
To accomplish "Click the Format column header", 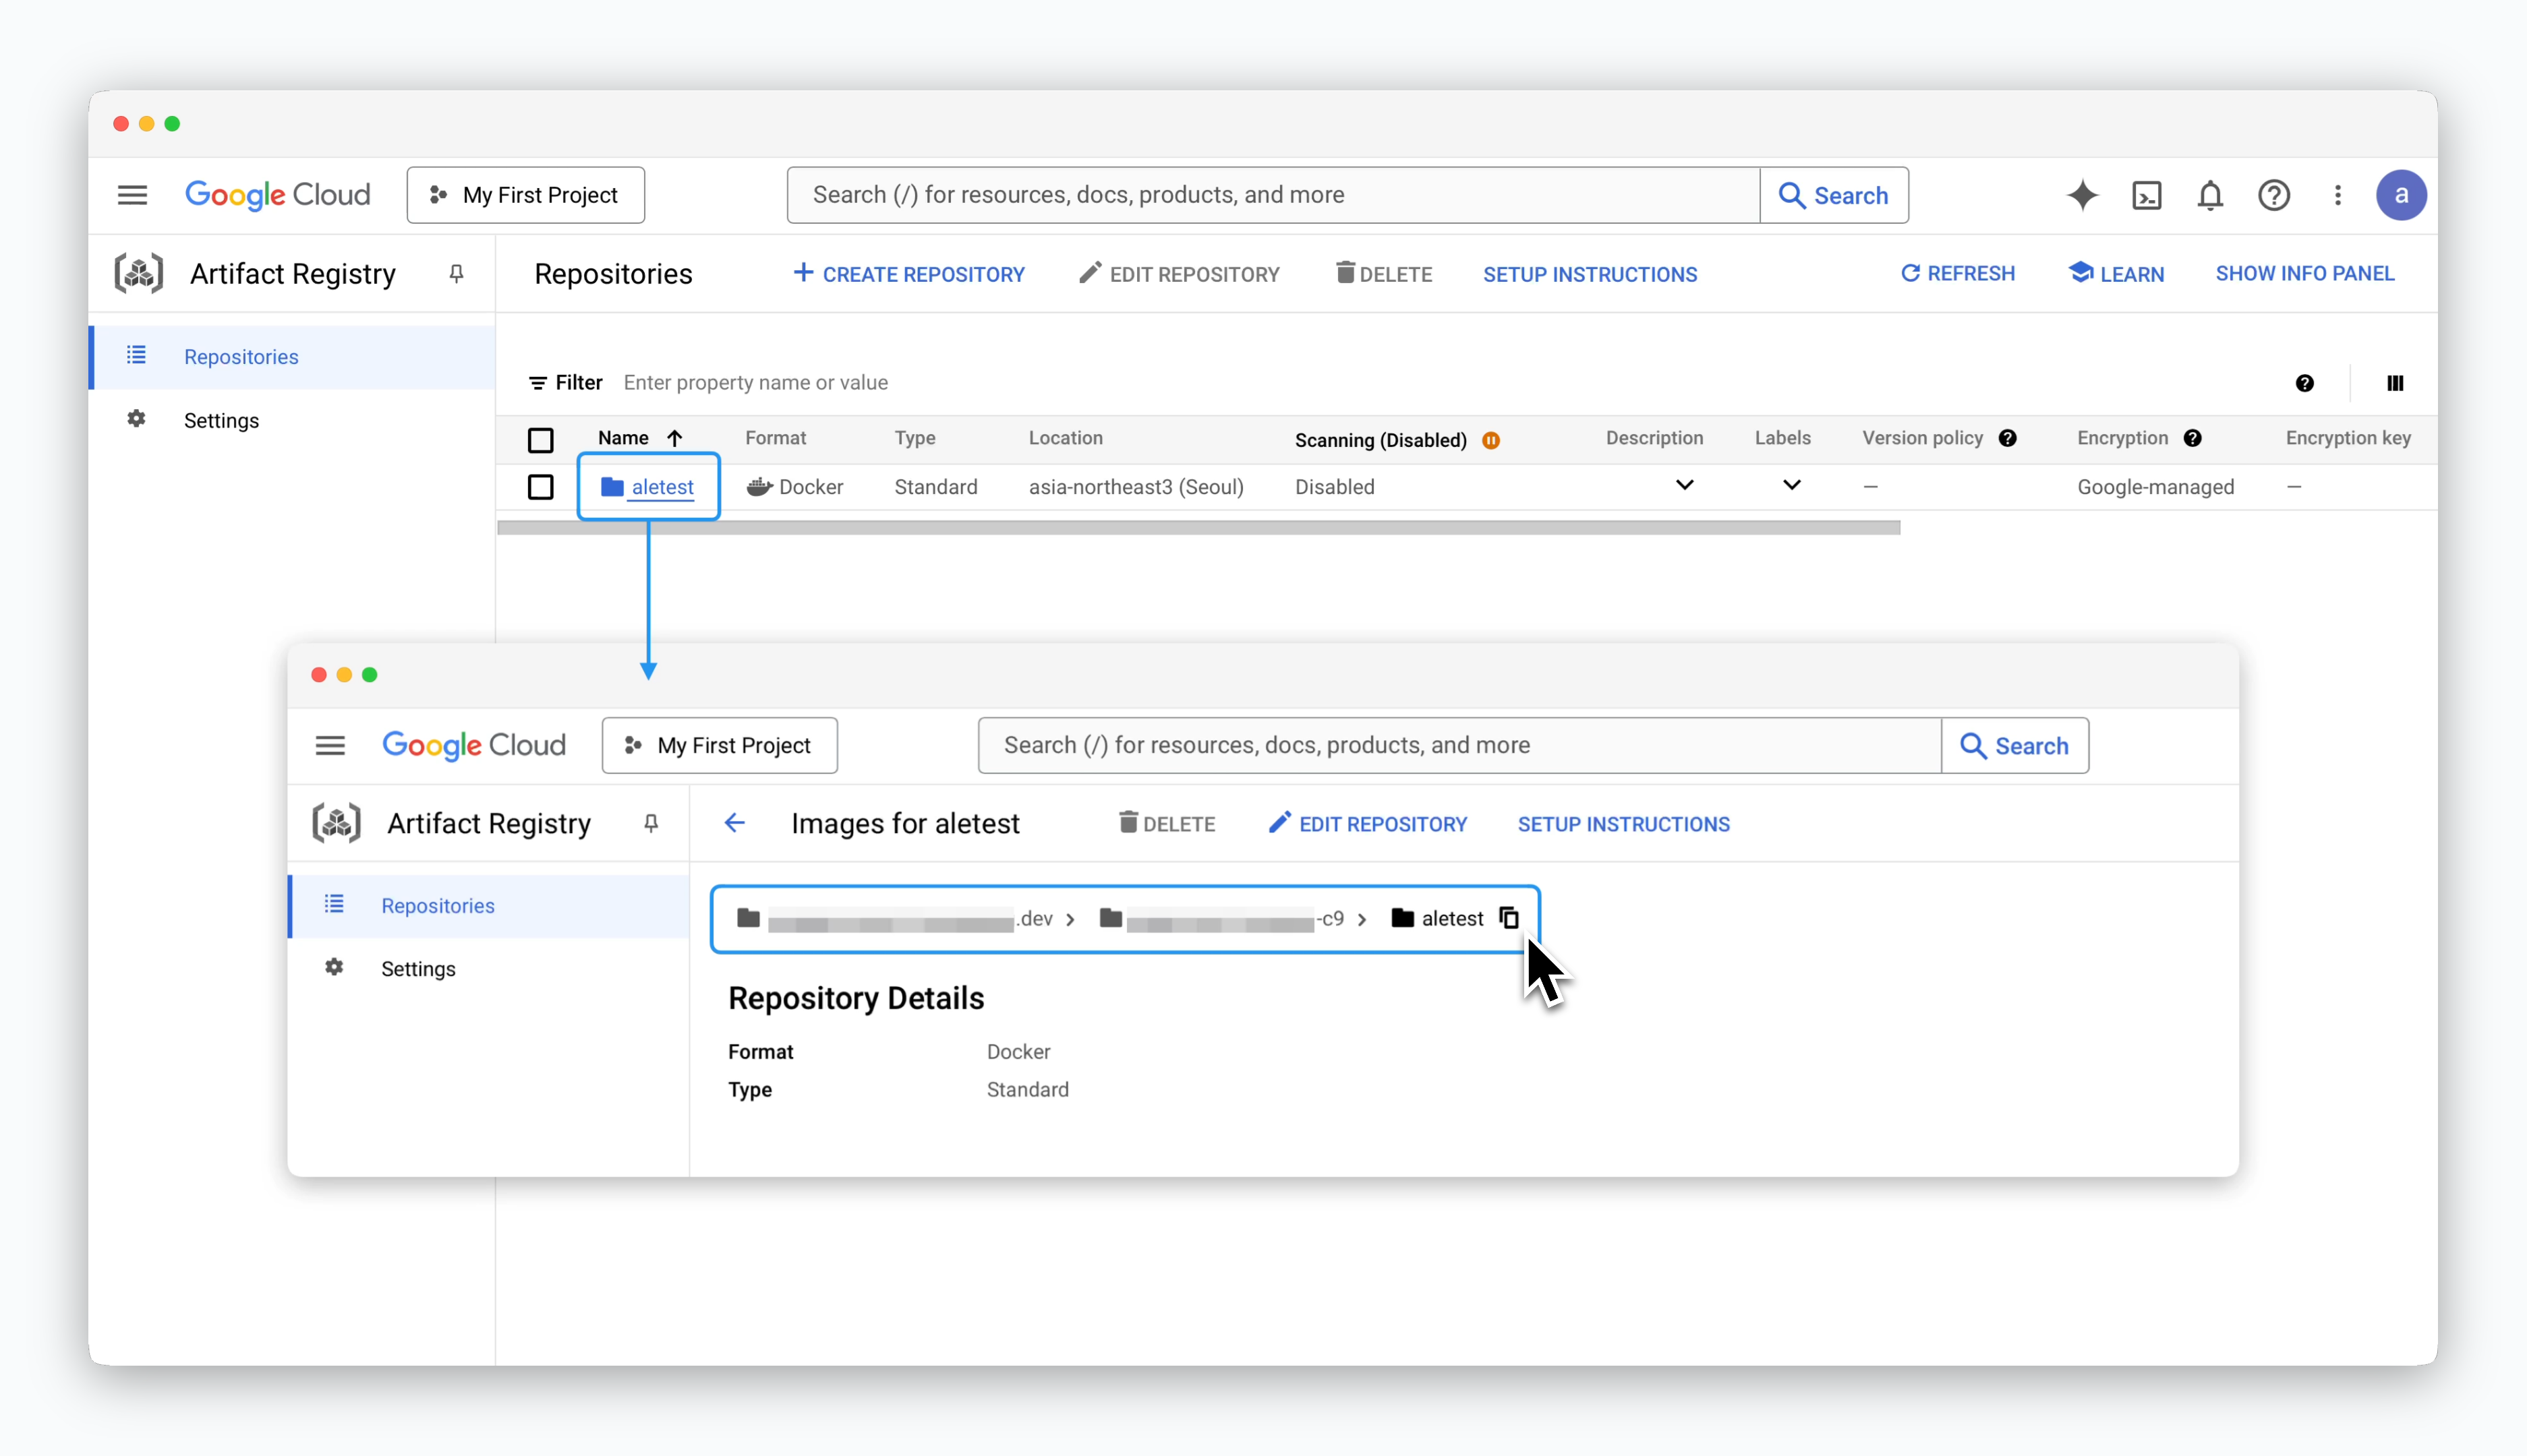I will 776,438.
